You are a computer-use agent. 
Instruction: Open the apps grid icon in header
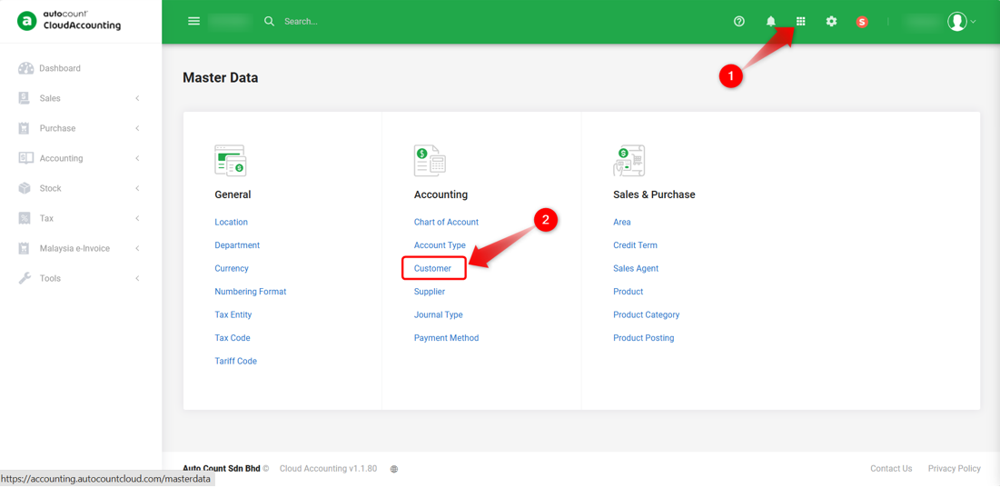pyautogui.click(x=800, y=21)
